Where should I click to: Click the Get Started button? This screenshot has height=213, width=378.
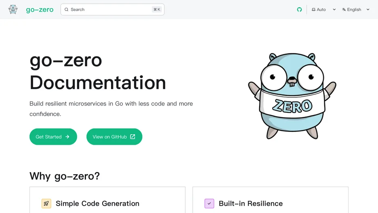click(x=53, y=137)
